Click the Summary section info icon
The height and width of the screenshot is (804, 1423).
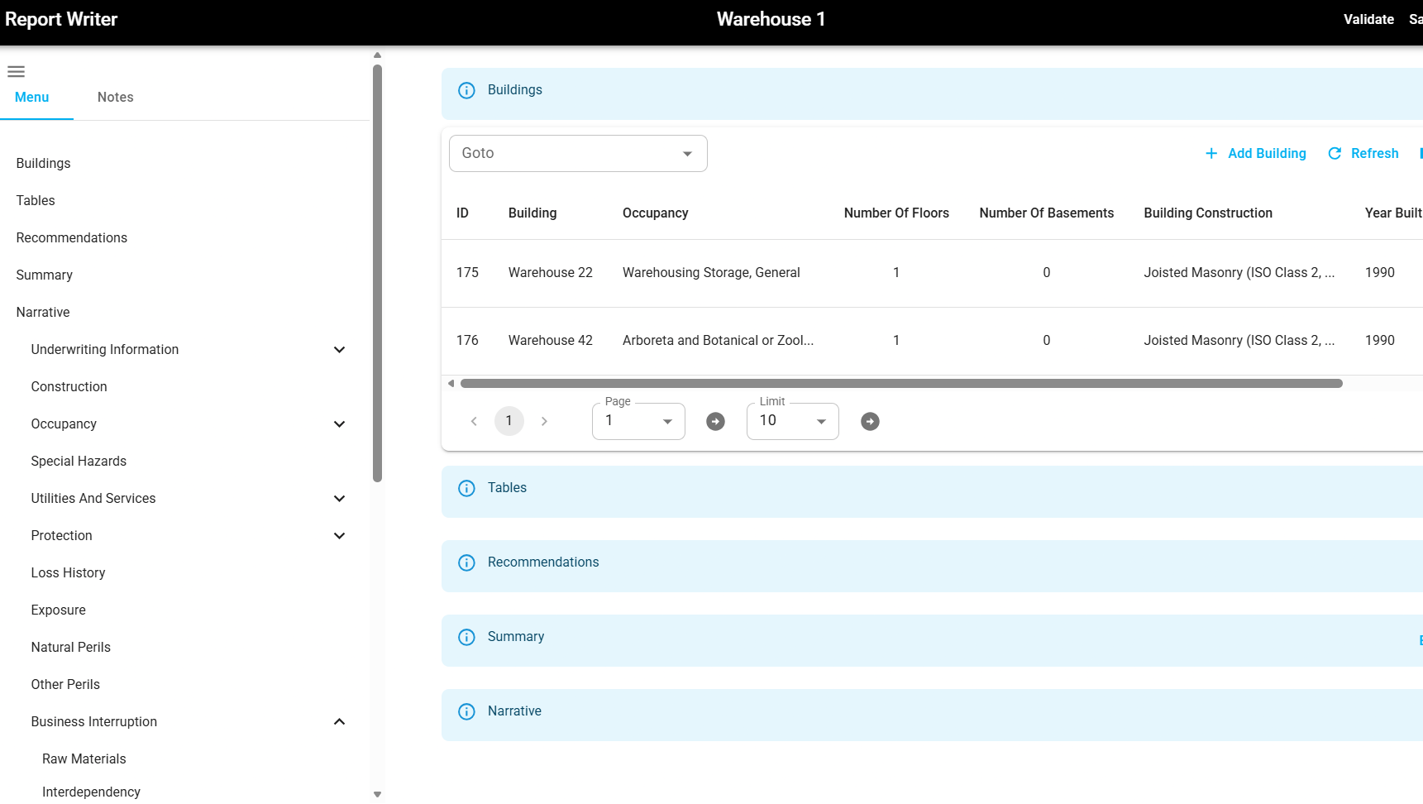(x=466, y=637)
